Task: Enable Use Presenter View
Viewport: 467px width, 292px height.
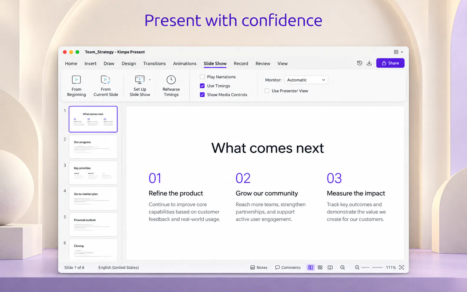Action: 267,91
